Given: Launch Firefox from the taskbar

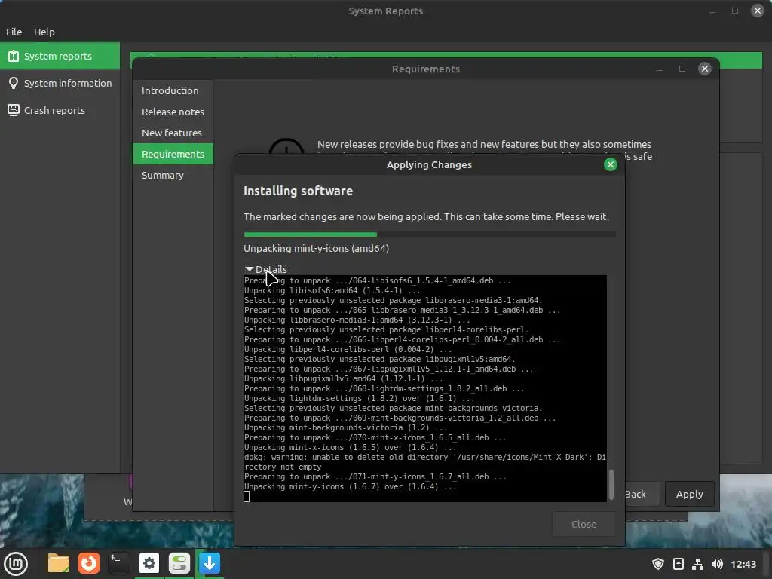Looking at the screenshot, I should tap(89, 564).
